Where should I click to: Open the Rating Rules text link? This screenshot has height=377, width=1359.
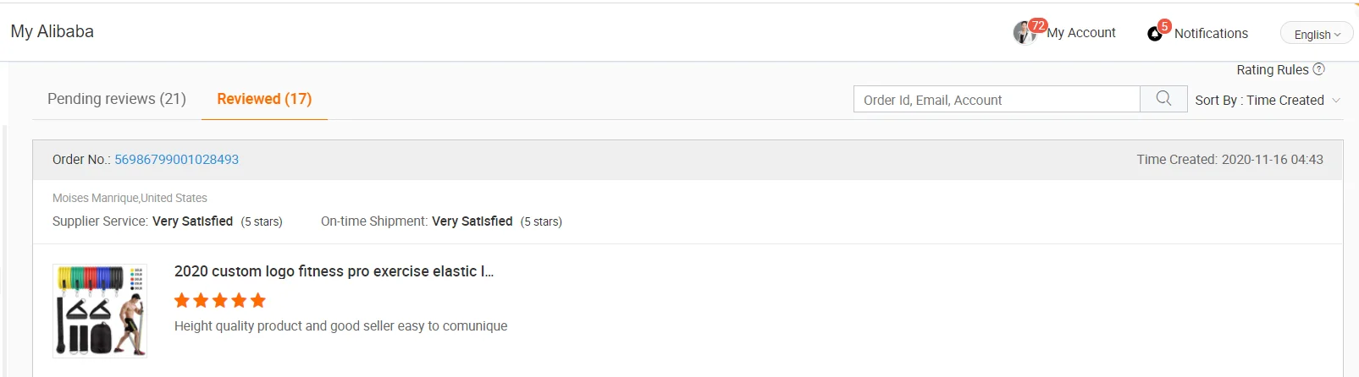[1272, 70]
